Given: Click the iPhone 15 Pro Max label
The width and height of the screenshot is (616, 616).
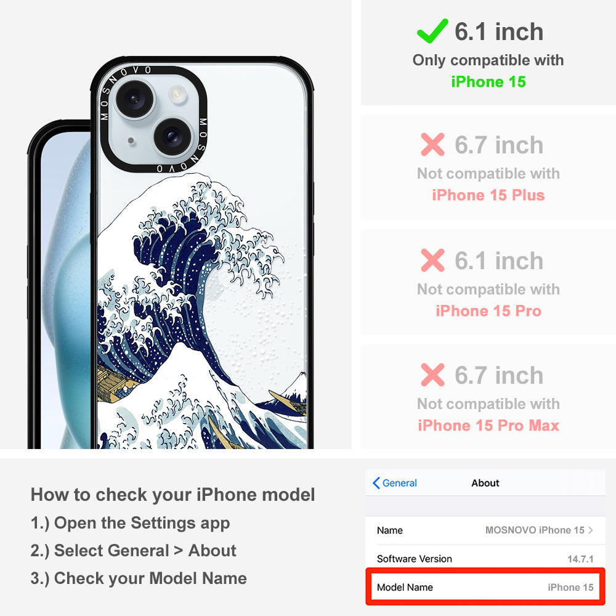Looking at the screenshot, I should click(488, 426).
